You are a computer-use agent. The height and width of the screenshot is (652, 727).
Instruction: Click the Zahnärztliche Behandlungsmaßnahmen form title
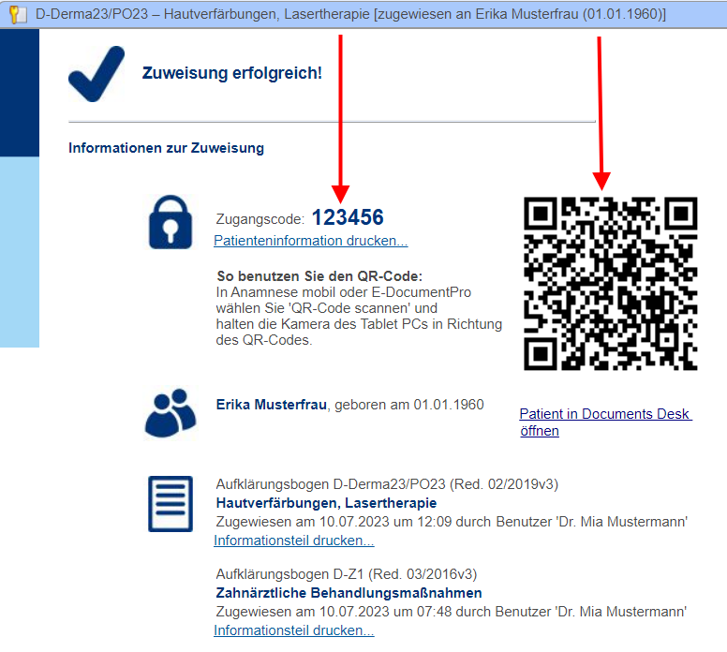pyautogui.click(x=349, y=593)
